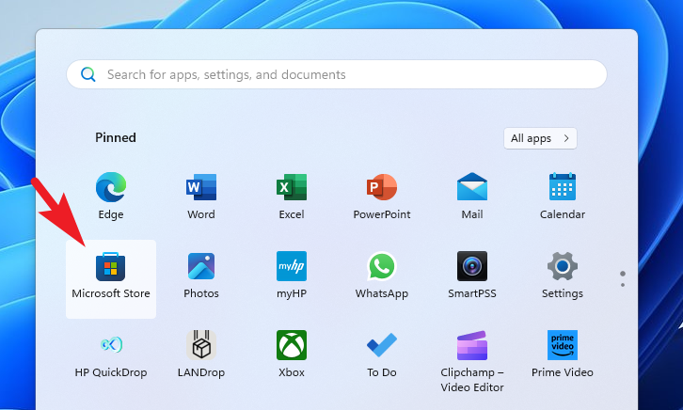Open the LANDrop app
683x410 pixels.
click(200, 355)
